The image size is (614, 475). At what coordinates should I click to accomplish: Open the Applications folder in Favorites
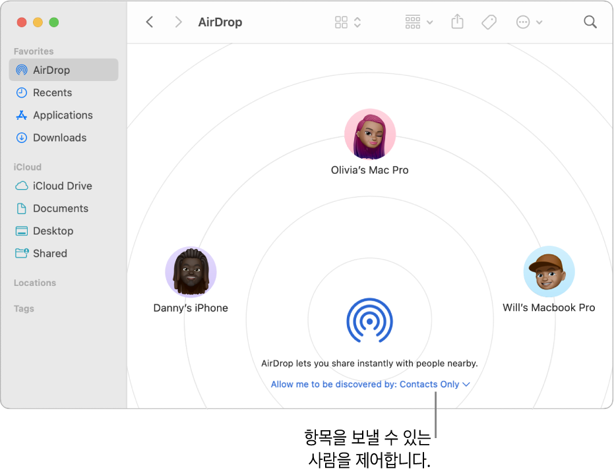click(63, 115)
